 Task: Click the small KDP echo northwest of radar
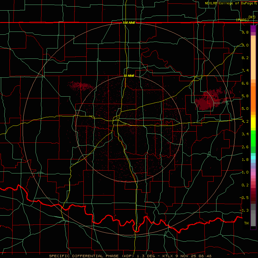81,86
